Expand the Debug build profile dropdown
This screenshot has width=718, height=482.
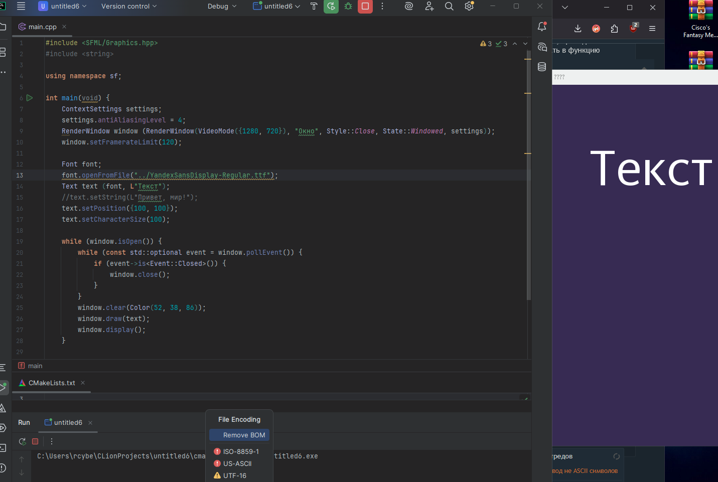(x=222, y=7)
